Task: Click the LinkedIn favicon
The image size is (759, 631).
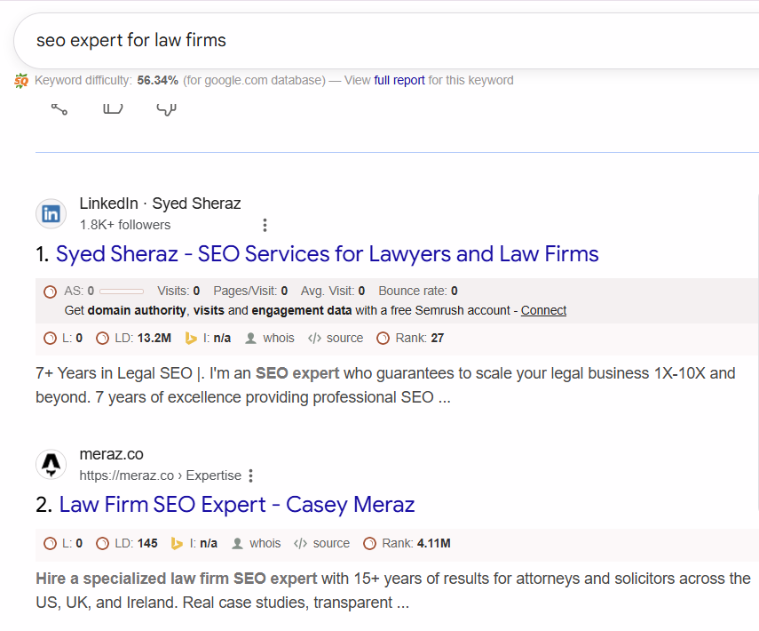Action: point(51,213)
